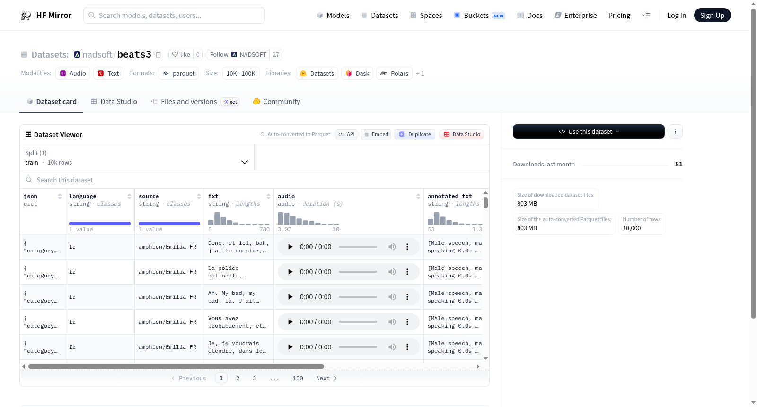This screenshot has height=407, width=757.
Task: Open Enterprise in top navigation
Action: (575, 15)
